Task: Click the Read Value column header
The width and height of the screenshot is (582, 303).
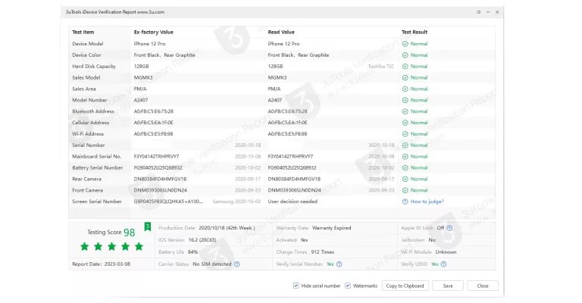Action: [281, 33]
